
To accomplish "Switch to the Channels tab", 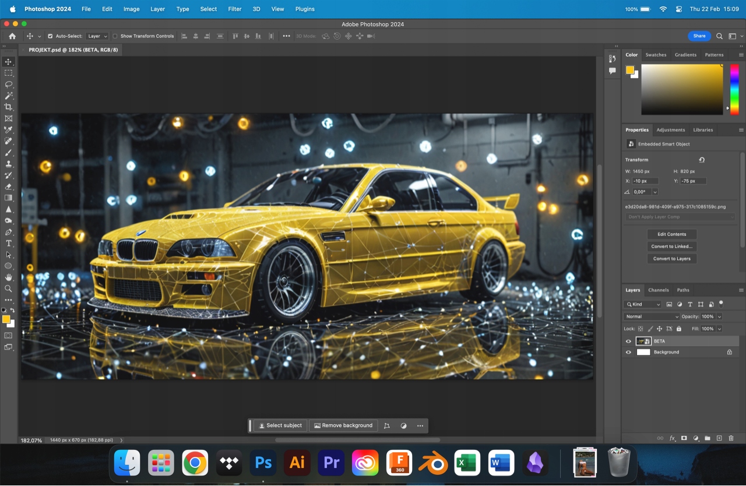I will (658, 290).
